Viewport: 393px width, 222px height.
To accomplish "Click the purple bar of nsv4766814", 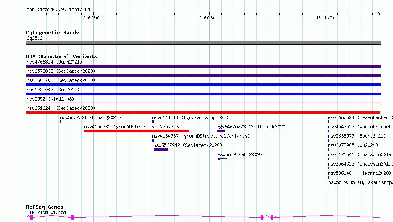I will pyautogui.click(x=203, y=66).
